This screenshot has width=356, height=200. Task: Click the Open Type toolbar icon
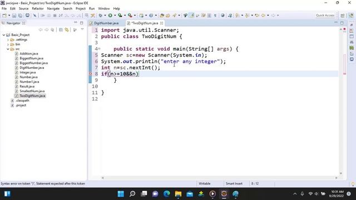coord(162,16)
